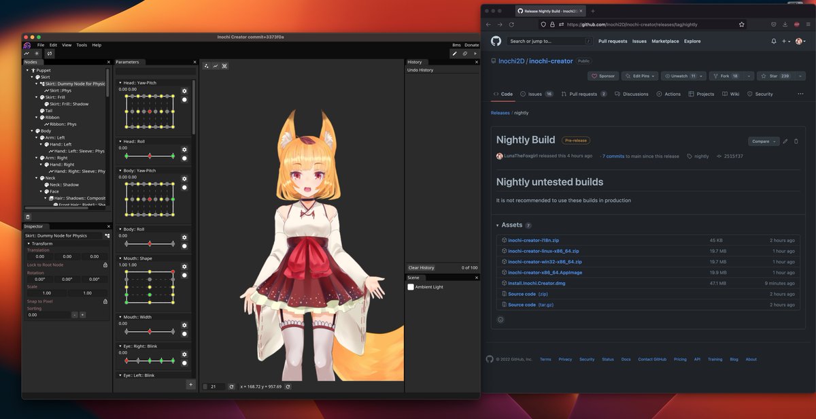Click the pencil edit icon beside Compare
Image resolution: width=816 pixels, height=419 pixels.
point(785,141)
